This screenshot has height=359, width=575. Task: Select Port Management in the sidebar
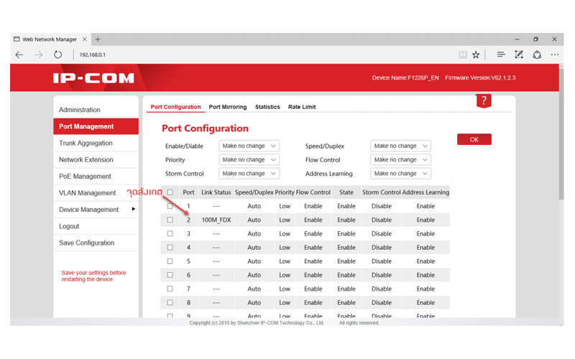(96, 126)
